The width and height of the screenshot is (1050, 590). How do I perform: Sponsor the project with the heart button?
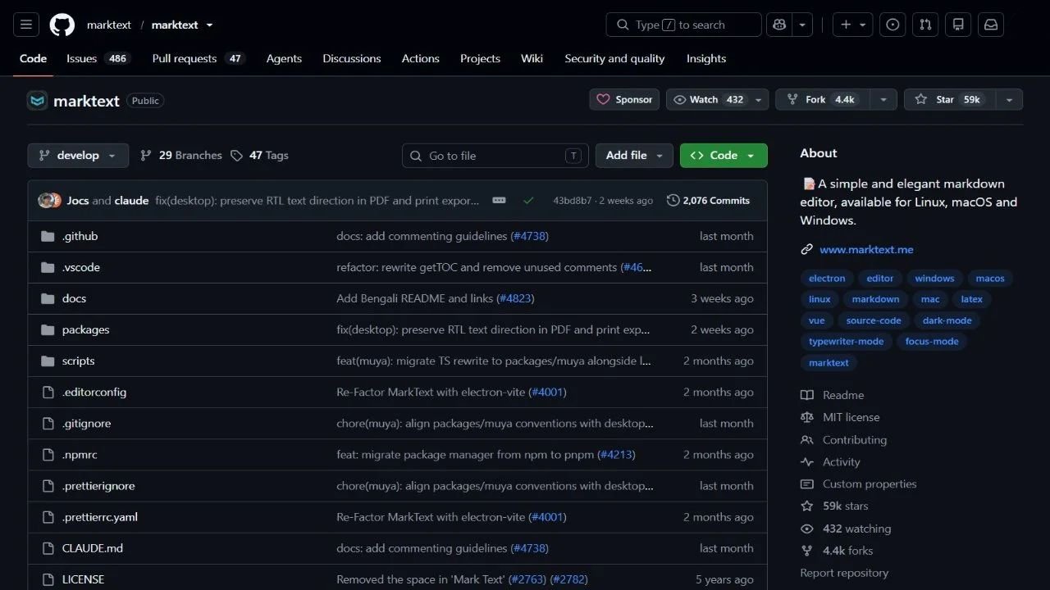tap(624, 99)
